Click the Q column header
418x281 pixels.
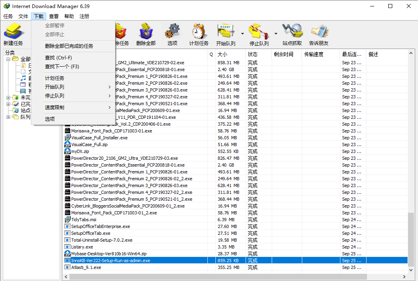point(211,54)
